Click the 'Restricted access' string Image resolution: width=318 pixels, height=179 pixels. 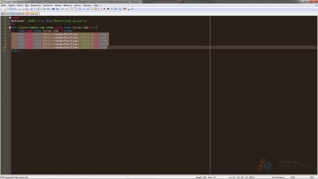(69, 21)
